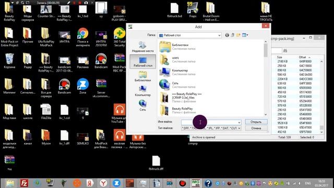Open the Zona desktop shortcut
Image resolution: width=334 pixels, height=188 pixels.
point(83,86)
